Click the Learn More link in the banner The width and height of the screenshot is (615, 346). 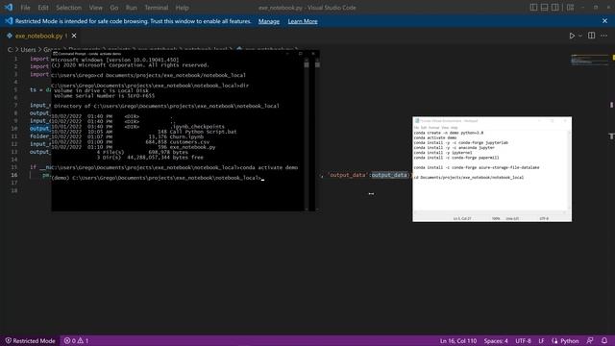pos(303,21)
